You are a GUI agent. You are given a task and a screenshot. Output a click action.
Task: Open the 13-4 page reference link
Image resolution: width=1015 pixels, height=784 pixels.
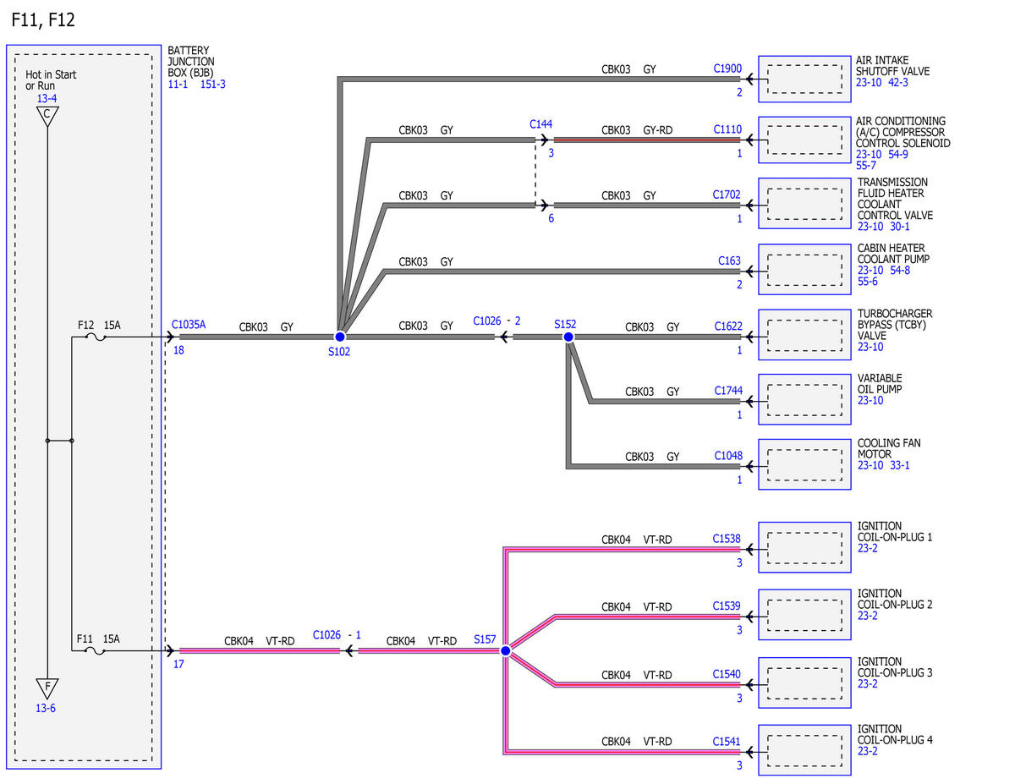point(47,98)
